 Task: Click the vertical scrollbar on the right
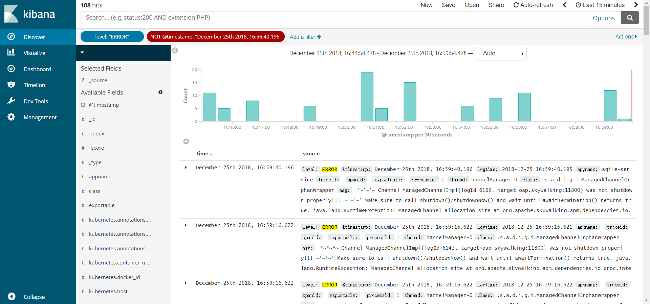click(646, 21)
